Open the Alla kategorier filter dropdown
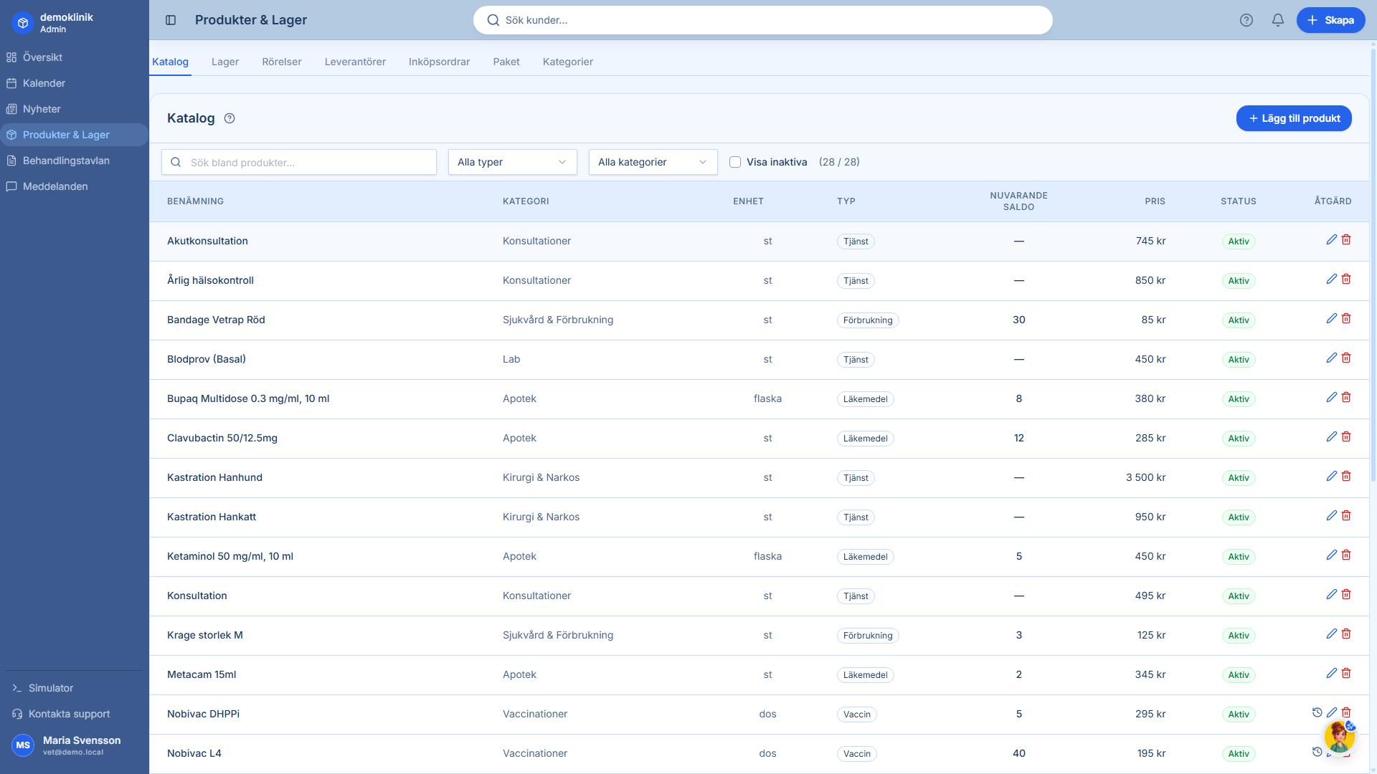The width and height of the screenshot is (1377, 774). [653, 162]
